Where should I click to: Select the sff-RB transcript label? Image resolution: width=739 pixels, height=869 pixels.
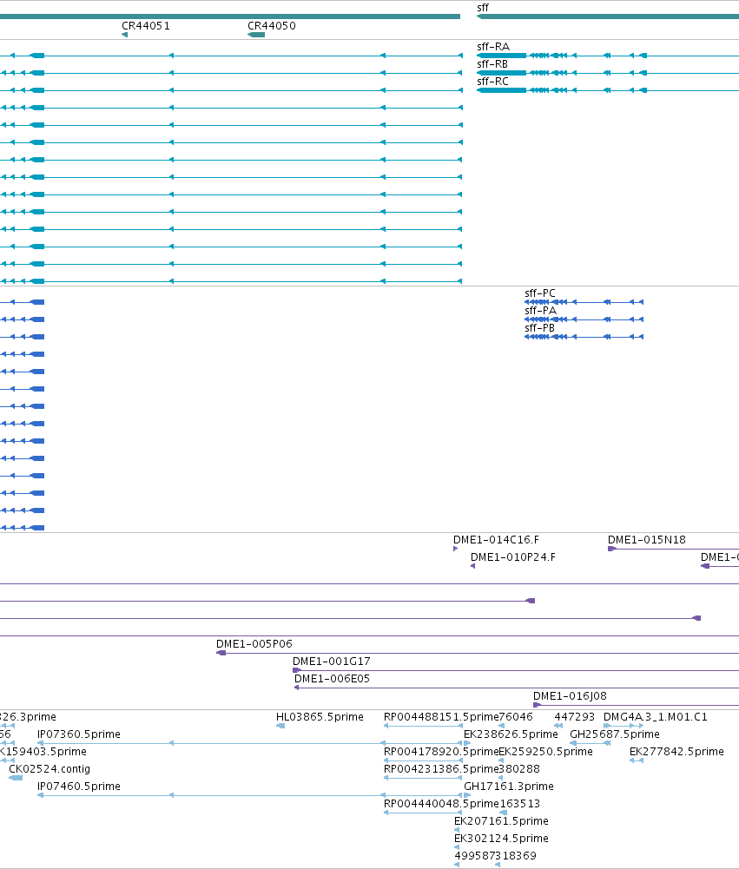(x=492, y=63)
